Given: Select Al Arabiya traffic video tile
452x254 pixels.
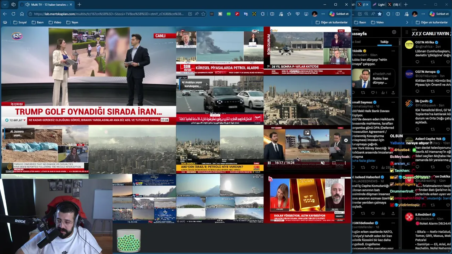Looking at the screenshot, I should [220, 100].
